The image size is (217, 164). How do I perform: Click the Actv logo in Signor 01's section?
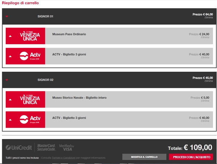point(30,56)
